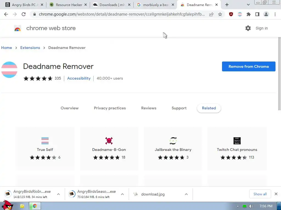Open the taskbar file explorer icon

pos(22,206)
